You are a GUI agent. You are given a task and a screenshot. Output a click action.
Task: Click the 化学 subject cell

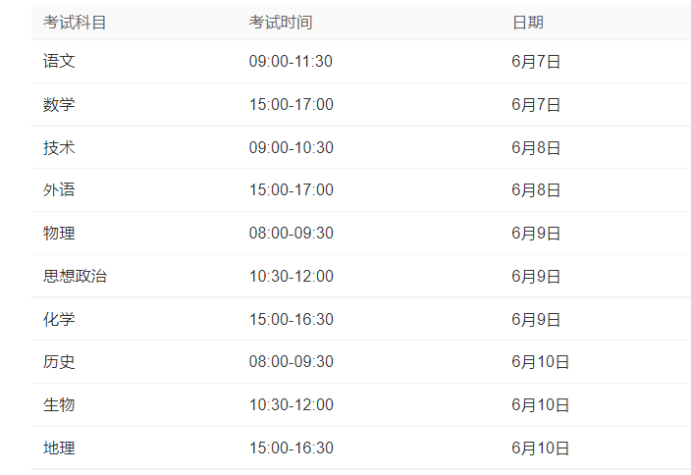[x=59, y=319]
